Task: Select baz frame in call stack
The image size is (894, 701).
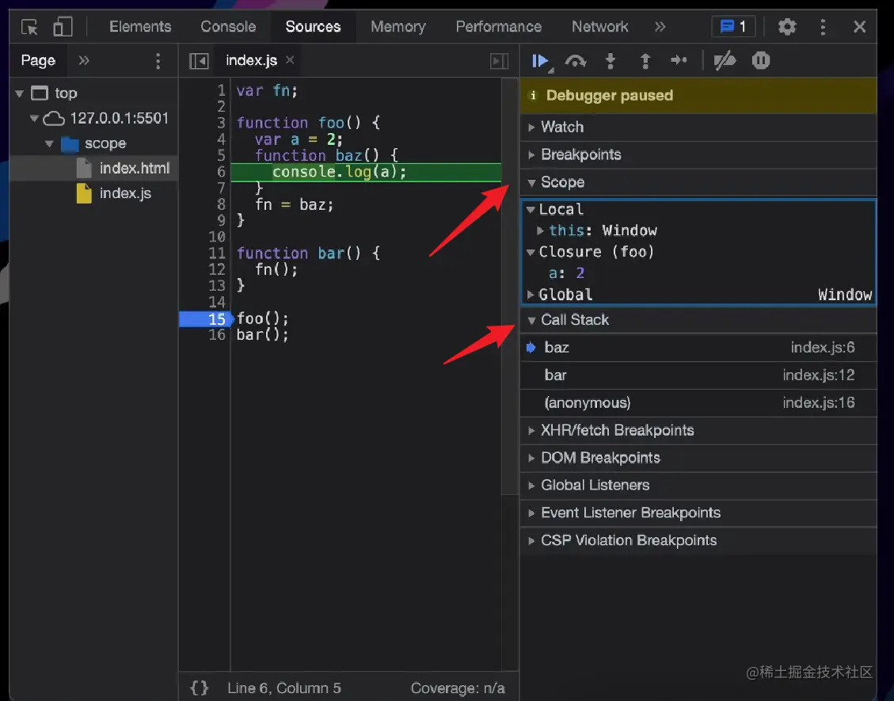Action: pyautogui.click(x=698, y=348)
